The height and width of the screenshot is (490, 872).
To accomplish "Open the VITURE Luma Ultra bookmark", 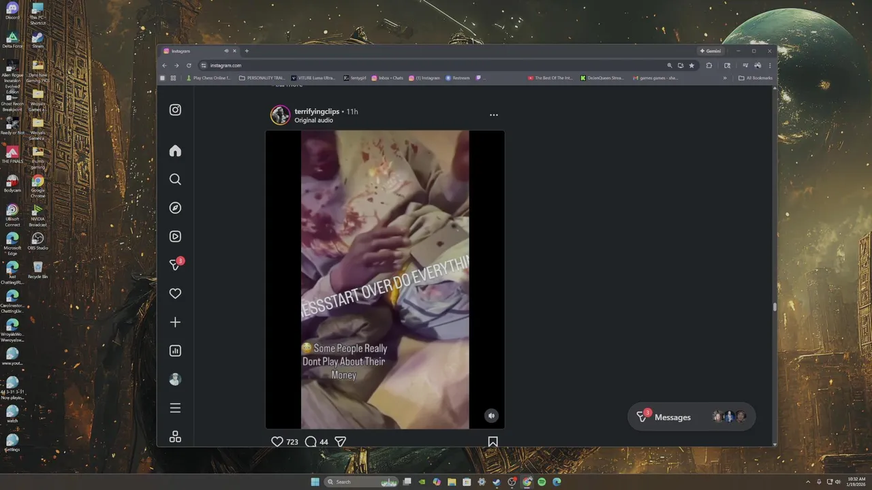I will (313, 78).
